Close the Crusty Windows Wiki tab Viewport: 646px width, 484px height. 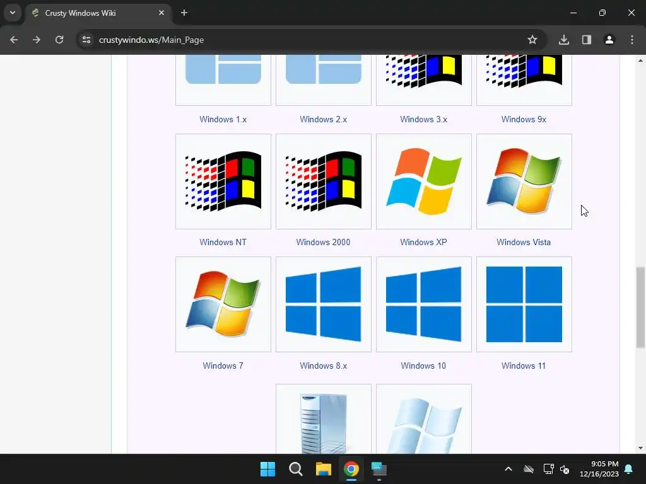point(161,13)
